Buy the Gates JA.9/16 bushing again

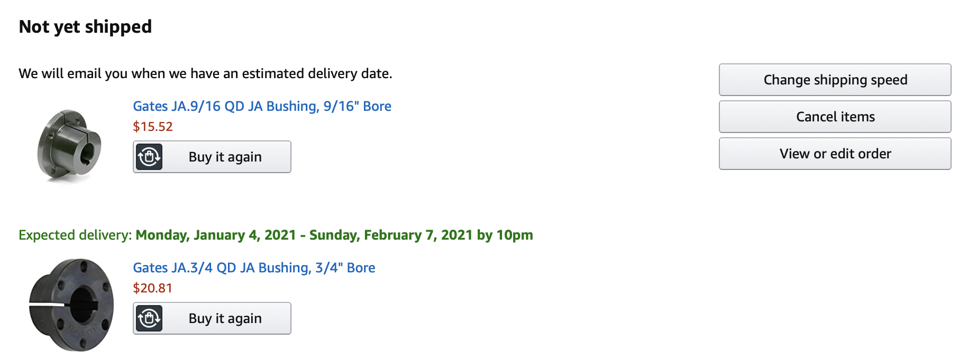(x=212, y=157)
